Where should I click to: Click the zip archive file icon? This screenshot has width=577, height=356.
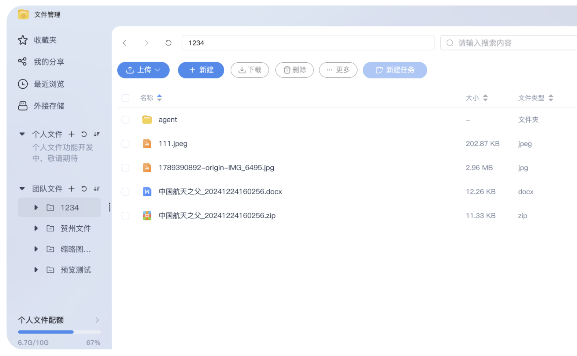point(147,216)
